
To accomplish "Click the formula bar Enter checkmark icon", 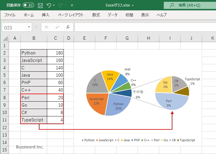I will (x=57, y=27).
